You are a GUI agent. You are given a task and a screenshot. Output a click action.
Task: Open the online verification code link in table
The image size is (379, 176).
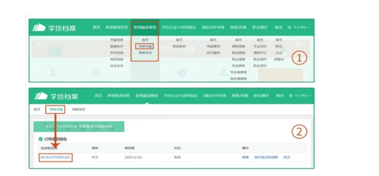pos(56,157)
